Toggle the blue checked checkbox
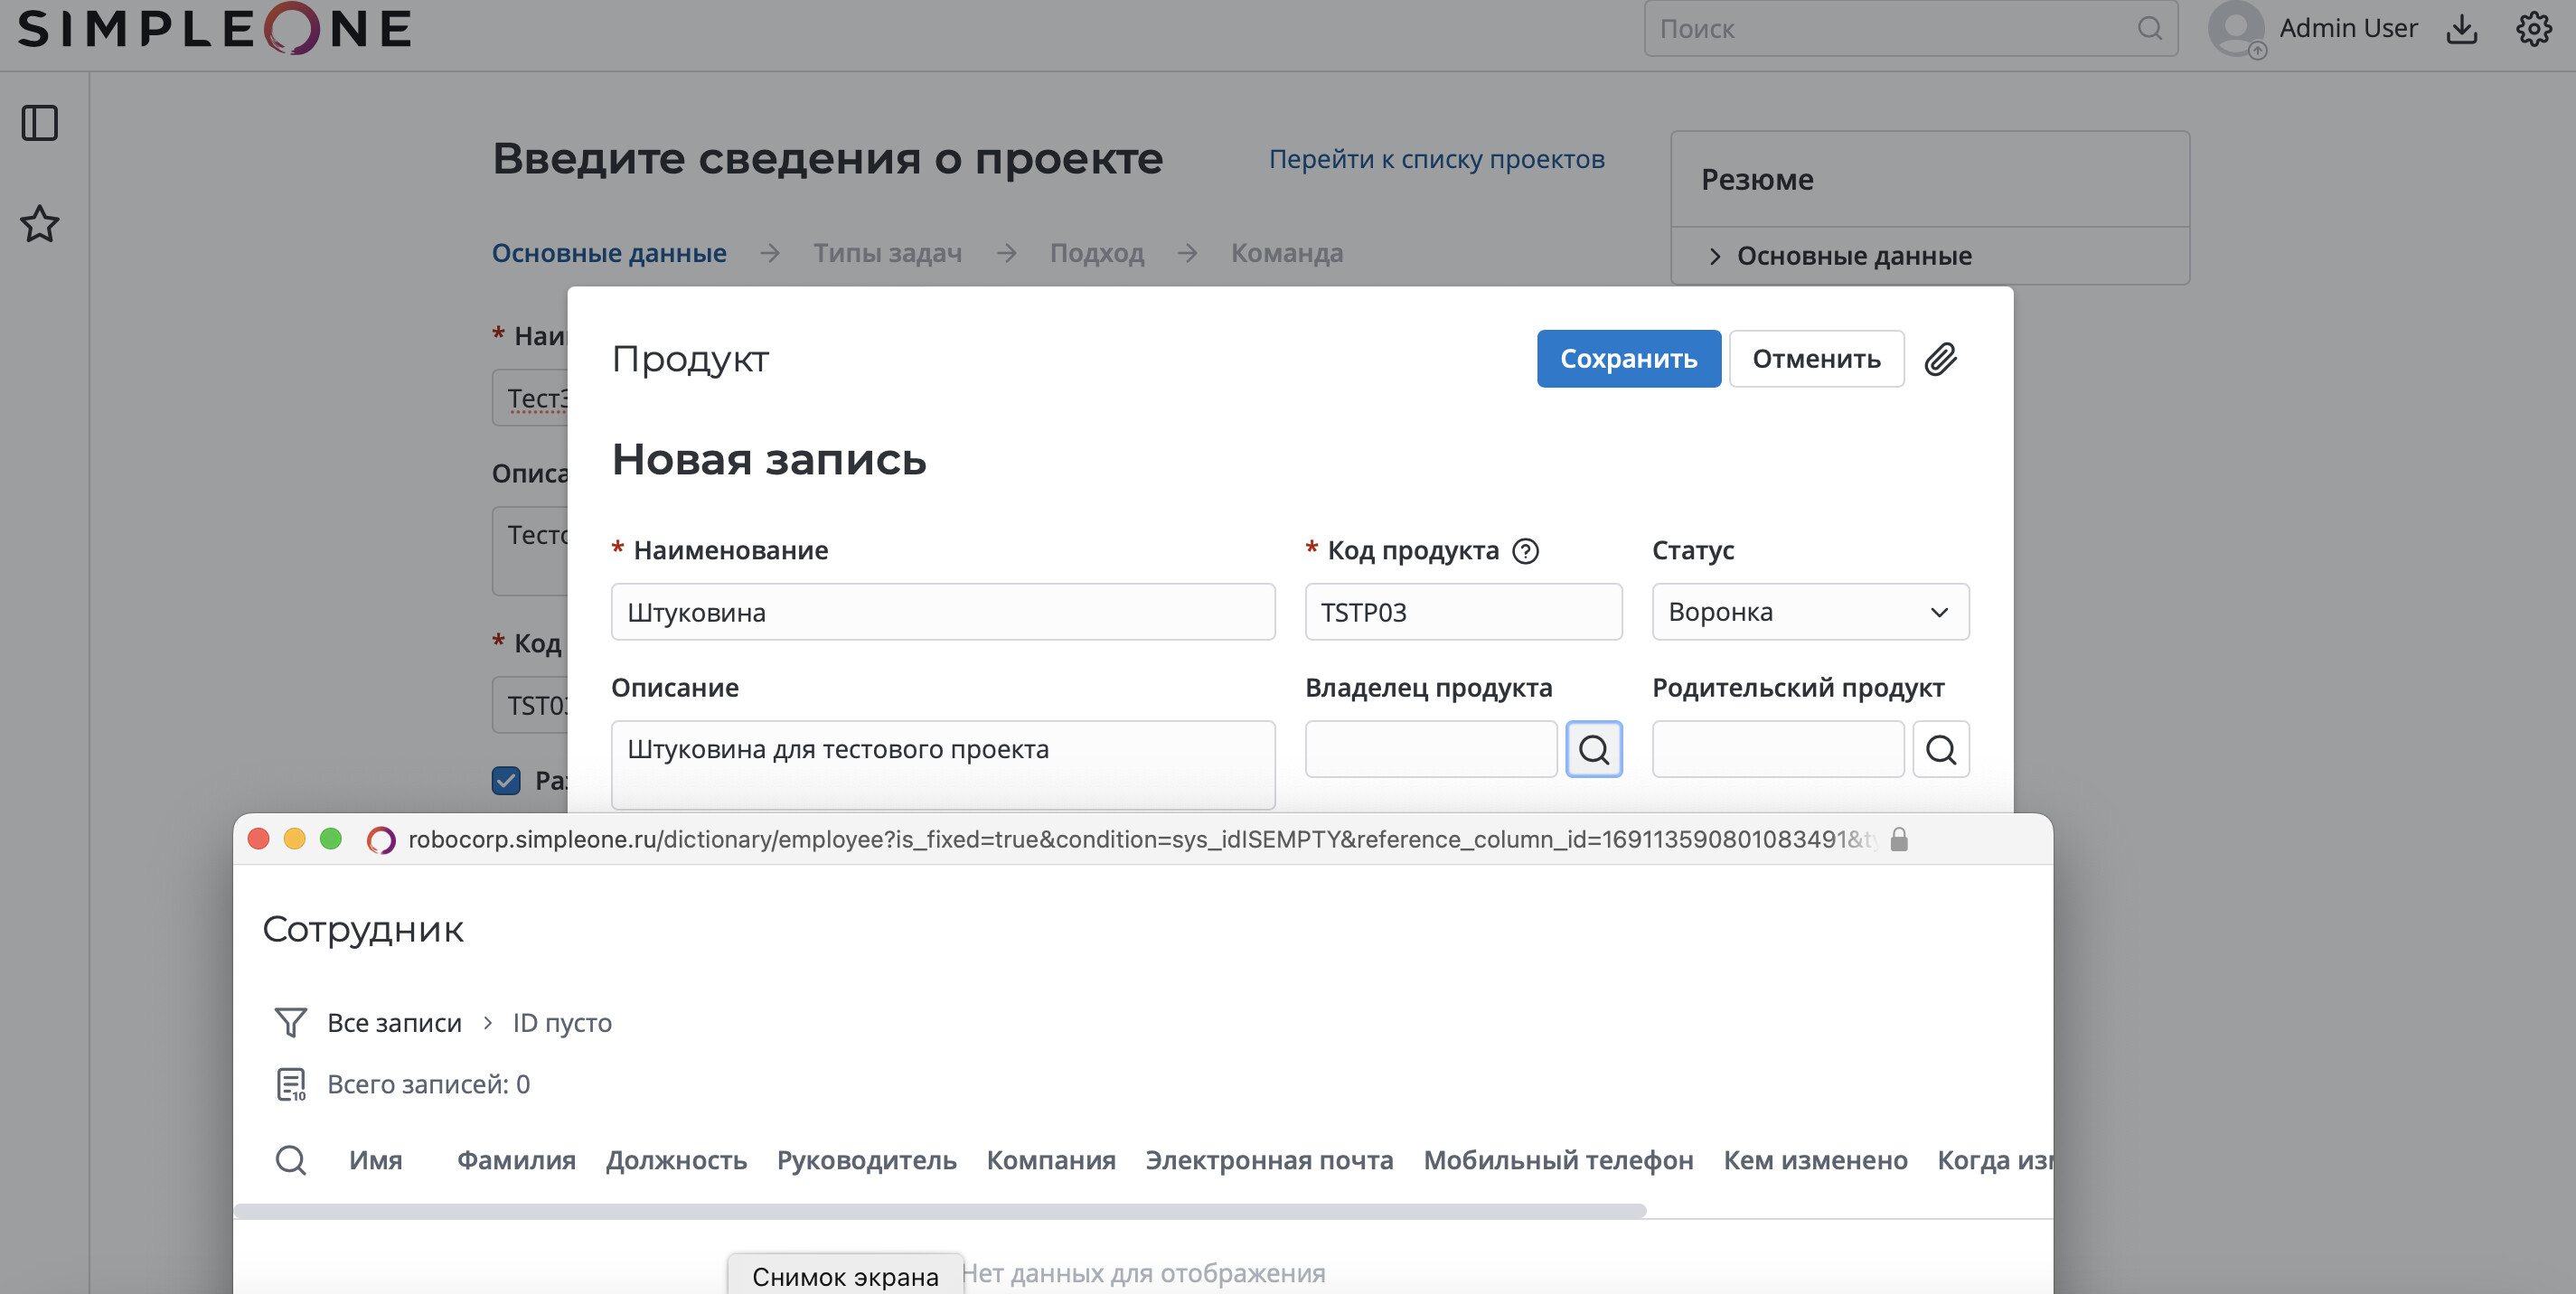Screen dimensions: 2576x1294 [x=506, y=780]
